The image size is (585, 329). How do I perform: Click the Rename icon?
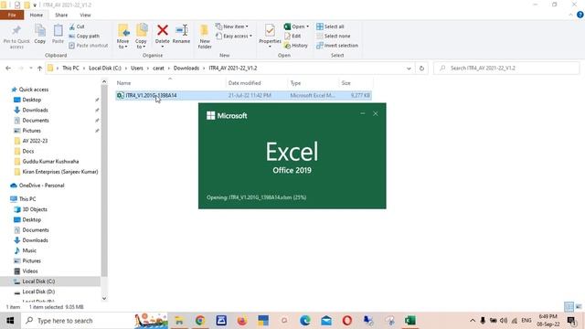pos(181,30)
